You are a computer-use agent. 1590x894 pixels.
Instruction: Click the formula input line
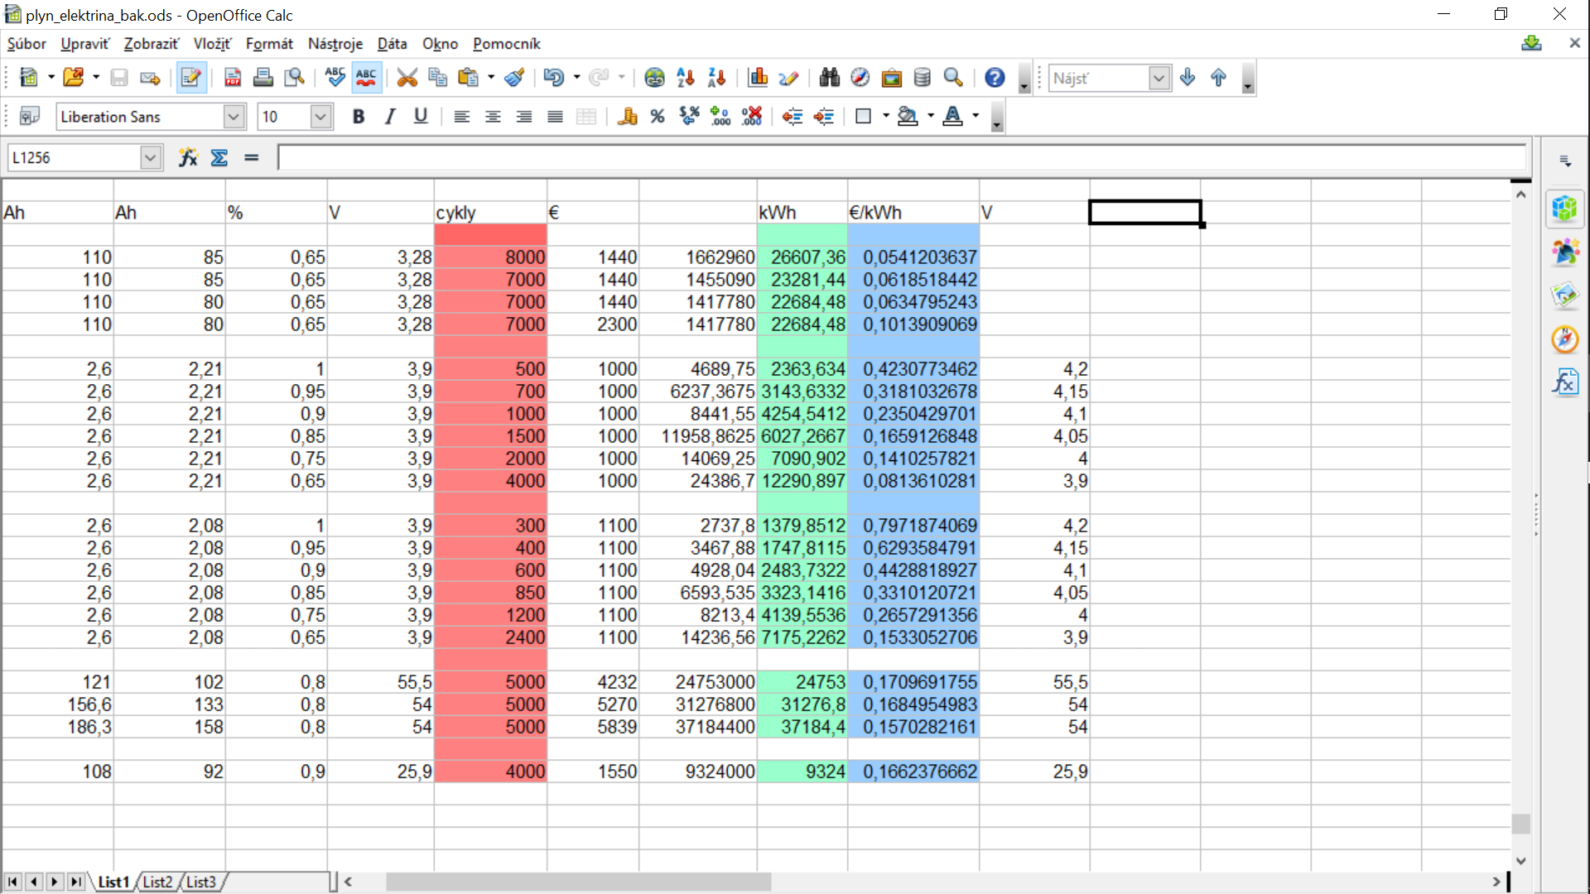901,157
